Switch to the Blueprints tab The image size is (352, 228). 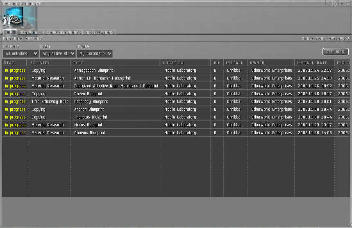pos(31,32)
